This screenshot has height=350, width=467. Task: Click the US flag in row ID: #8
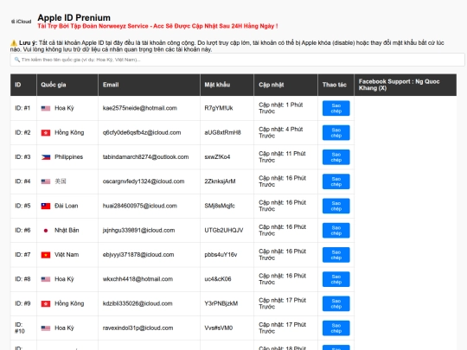coord(46,279)
